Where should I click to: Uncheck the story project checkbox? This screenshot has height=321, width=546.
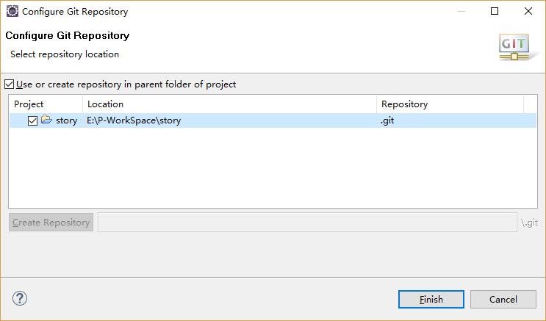click(33, 120)
